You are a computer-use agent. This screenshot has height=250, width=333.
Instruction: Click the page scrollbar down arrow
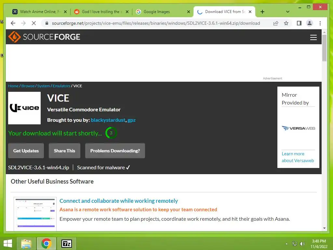(324, 228)
